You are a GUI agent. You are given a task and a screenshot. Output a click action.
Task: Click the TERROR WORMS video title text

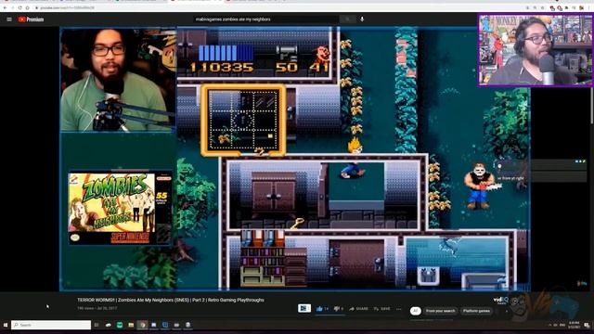[x=171, y=300]
